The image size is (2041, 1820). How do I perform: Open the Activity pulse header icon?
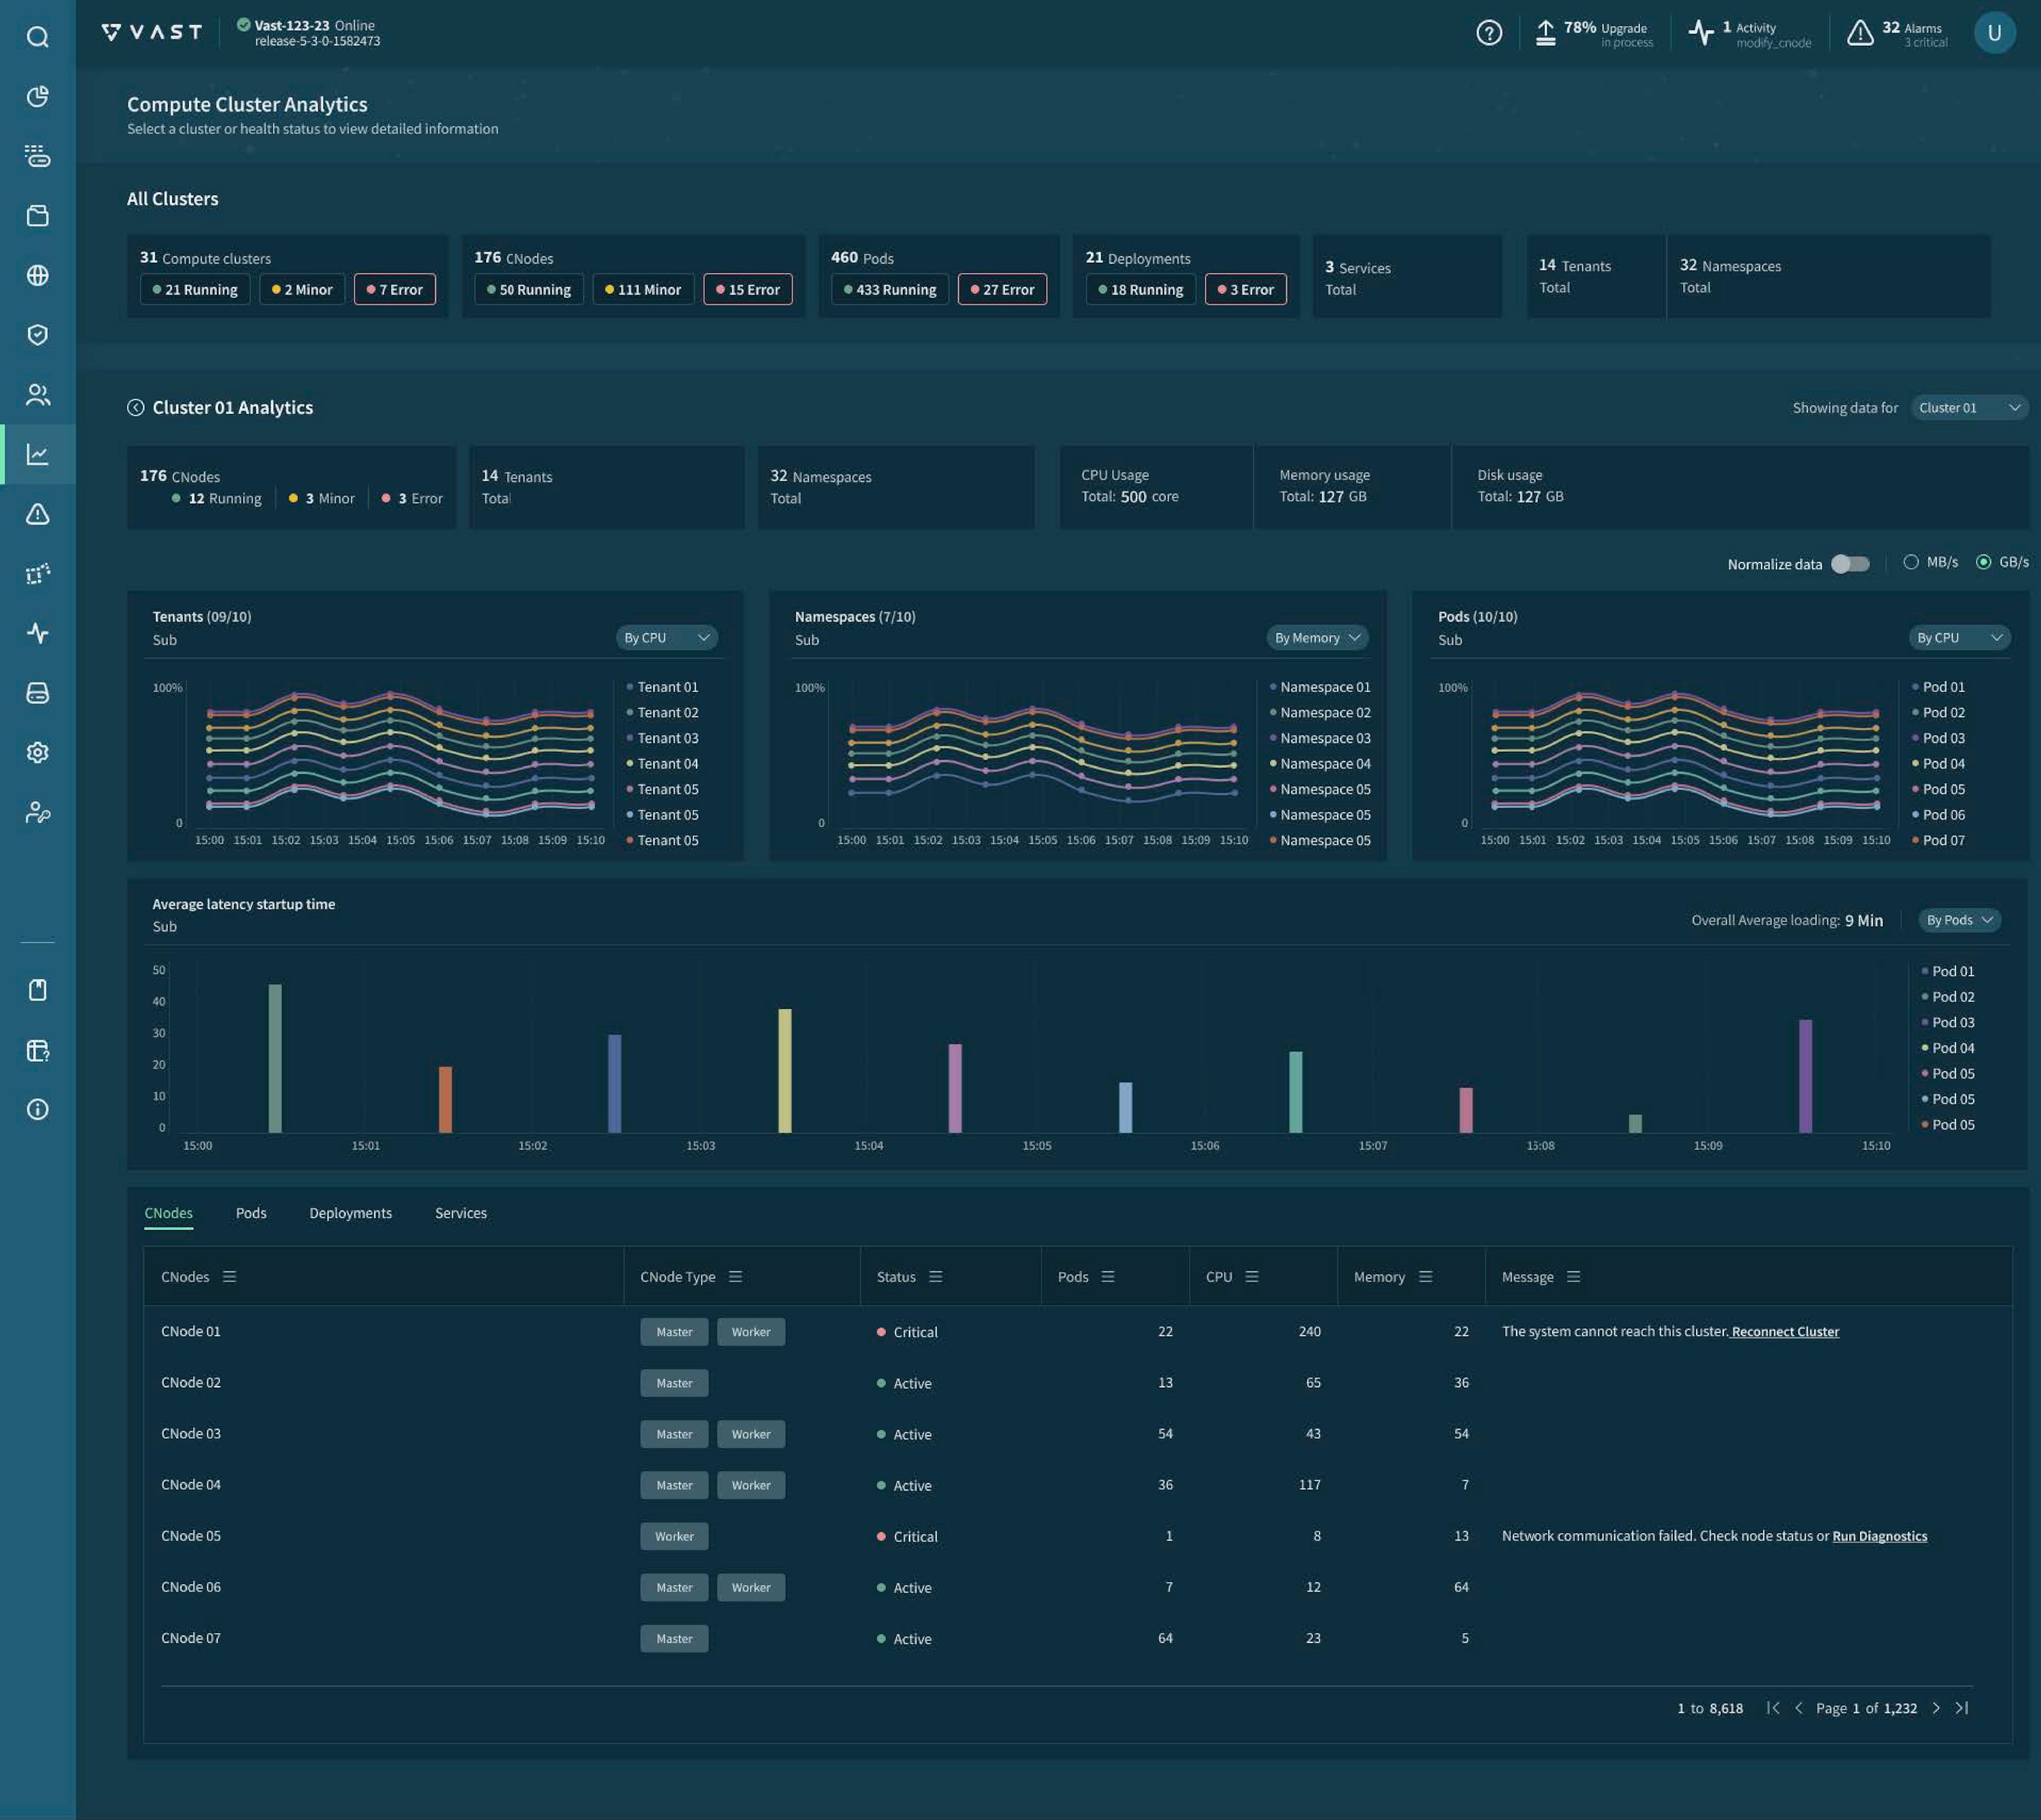(1701, 33)
